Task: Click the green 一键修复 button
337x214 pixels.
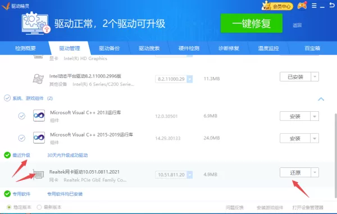Action: click(252, 23)
